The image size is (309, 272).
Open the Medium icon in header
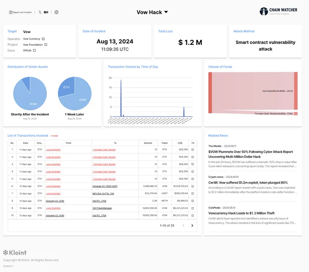[x=46, y=12]
